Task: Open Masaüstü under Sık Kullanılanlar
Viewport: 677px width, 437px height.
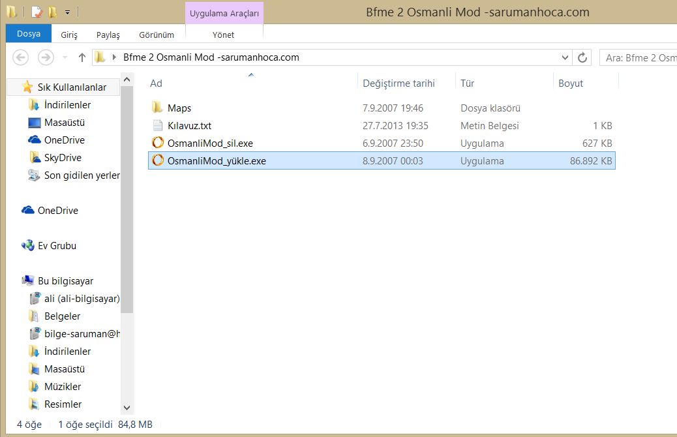Action: pos(65,123)
